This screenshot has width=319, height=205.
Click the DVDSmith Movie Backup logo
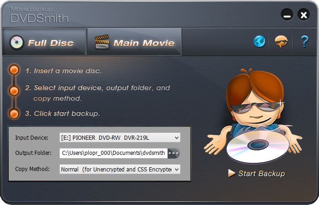click(x=40, y=15)
